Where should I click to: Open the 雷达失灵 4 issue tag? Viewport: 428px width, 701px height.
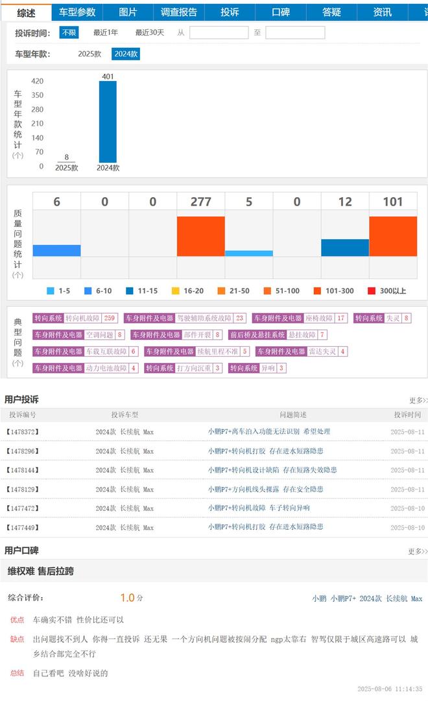302,352
